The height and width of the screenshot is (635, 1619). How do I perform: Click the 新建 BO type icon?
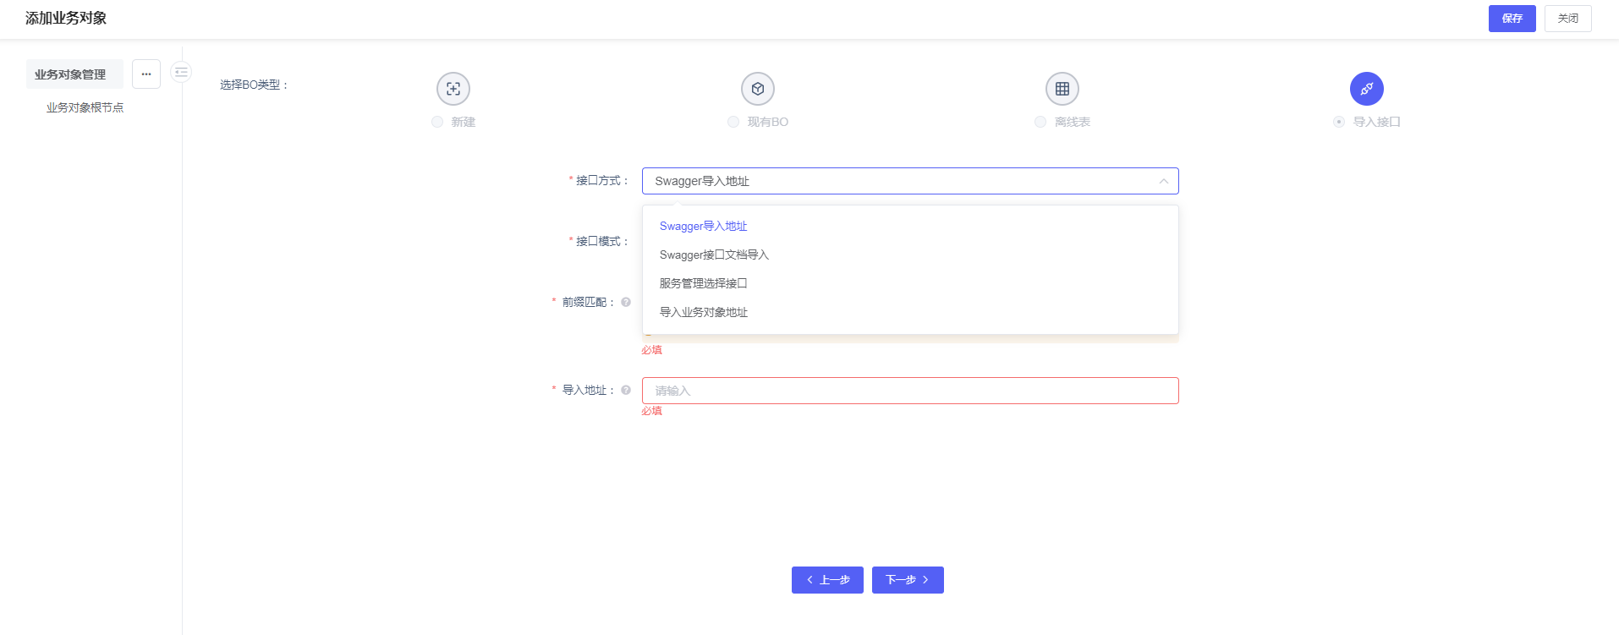(453, 89)
